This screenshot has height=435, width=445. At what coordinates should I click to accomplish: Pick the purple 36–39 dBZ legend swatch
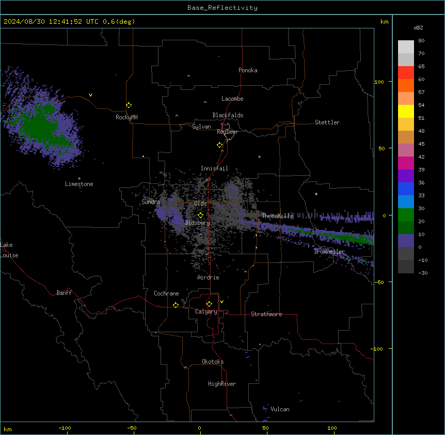click(406, 176)
